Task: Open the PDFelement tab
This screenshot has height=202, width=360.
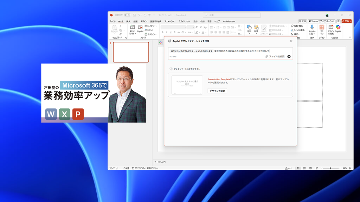Action: tap(229, 21)
